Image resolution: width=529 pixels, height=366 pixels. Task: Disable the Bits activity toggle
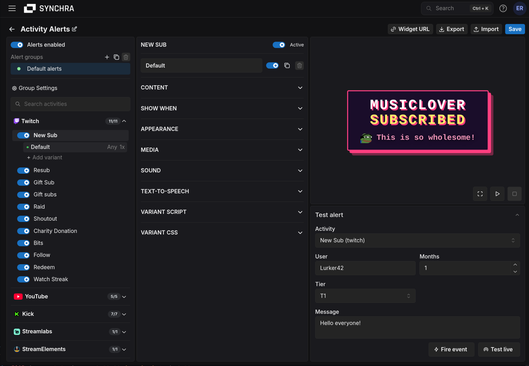(x=24, y=243)
